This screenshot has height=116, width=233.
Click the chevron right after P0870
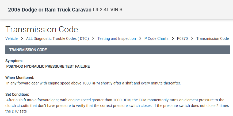tap(192, 38)
